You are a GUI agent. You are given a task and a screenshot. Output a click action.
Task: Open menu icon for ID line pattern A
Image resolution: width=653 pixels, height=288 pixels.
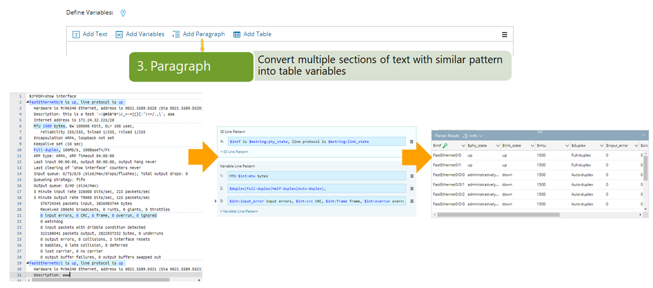click(412, 142)
